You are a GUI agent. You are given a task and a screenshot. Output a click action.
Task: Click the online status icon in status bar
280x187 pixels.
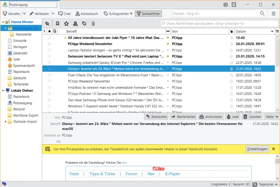coord(4,184)
